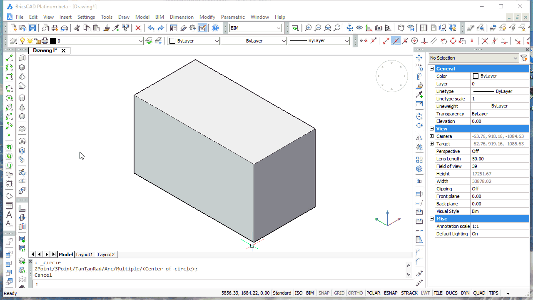This screenshot has height=300, width=533.
Task: Click the Center snap (circle target) icon
Action: [415, 41]
